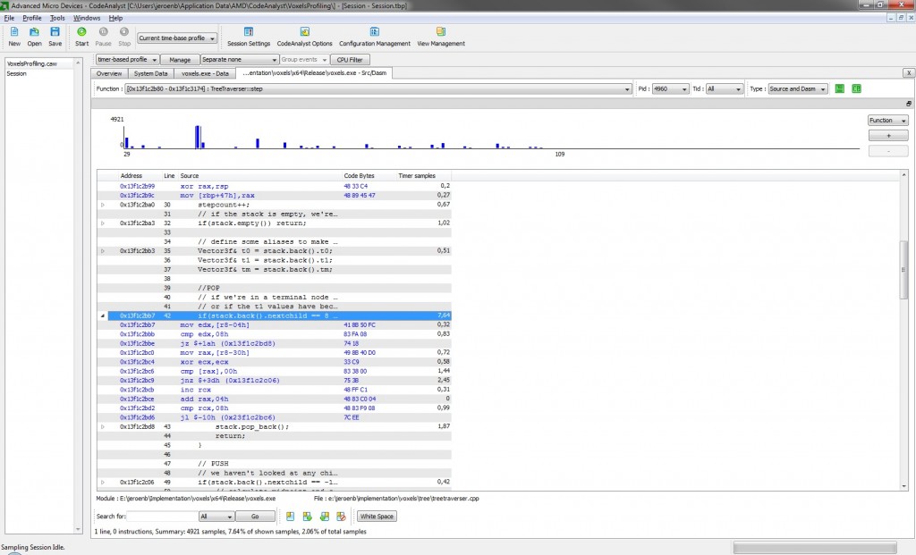Click first bookmark icon beside Go button

[291, 517]
